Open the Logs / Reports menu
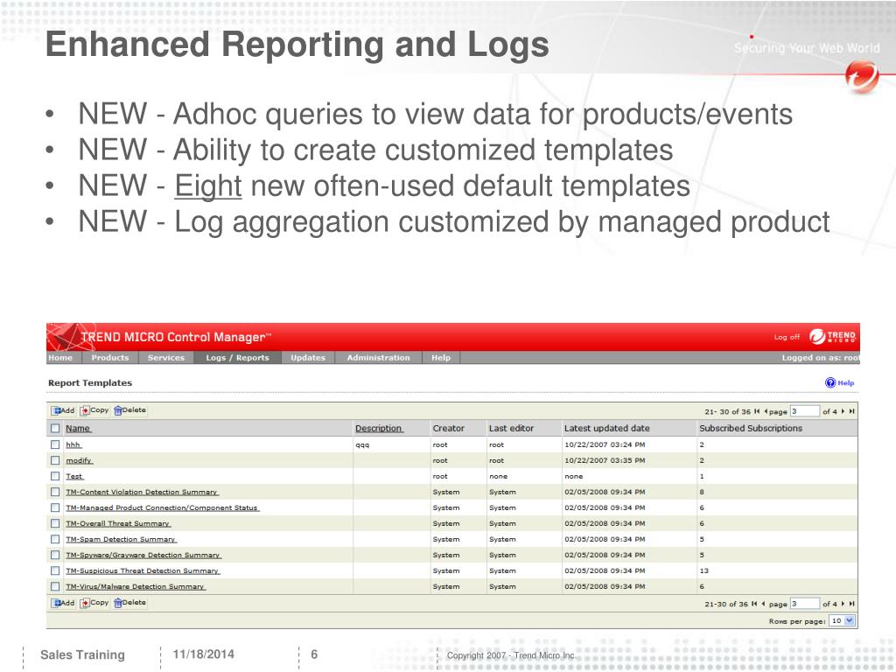896x672 pixels. tap(238, 358)
